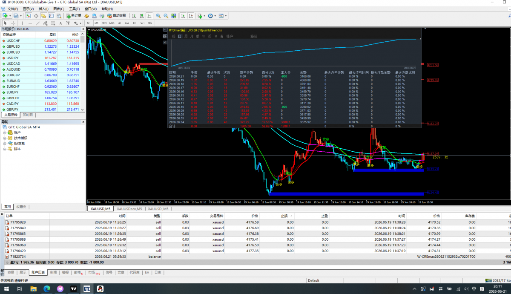Open the Strategy Tester magnifier icon
The image size is (511, 294).
[59, 16]
